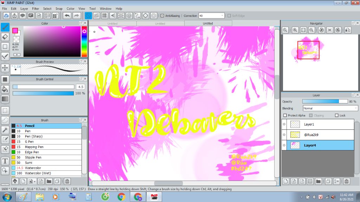Zoom out on the Navigator panel

tap(311, 30)
